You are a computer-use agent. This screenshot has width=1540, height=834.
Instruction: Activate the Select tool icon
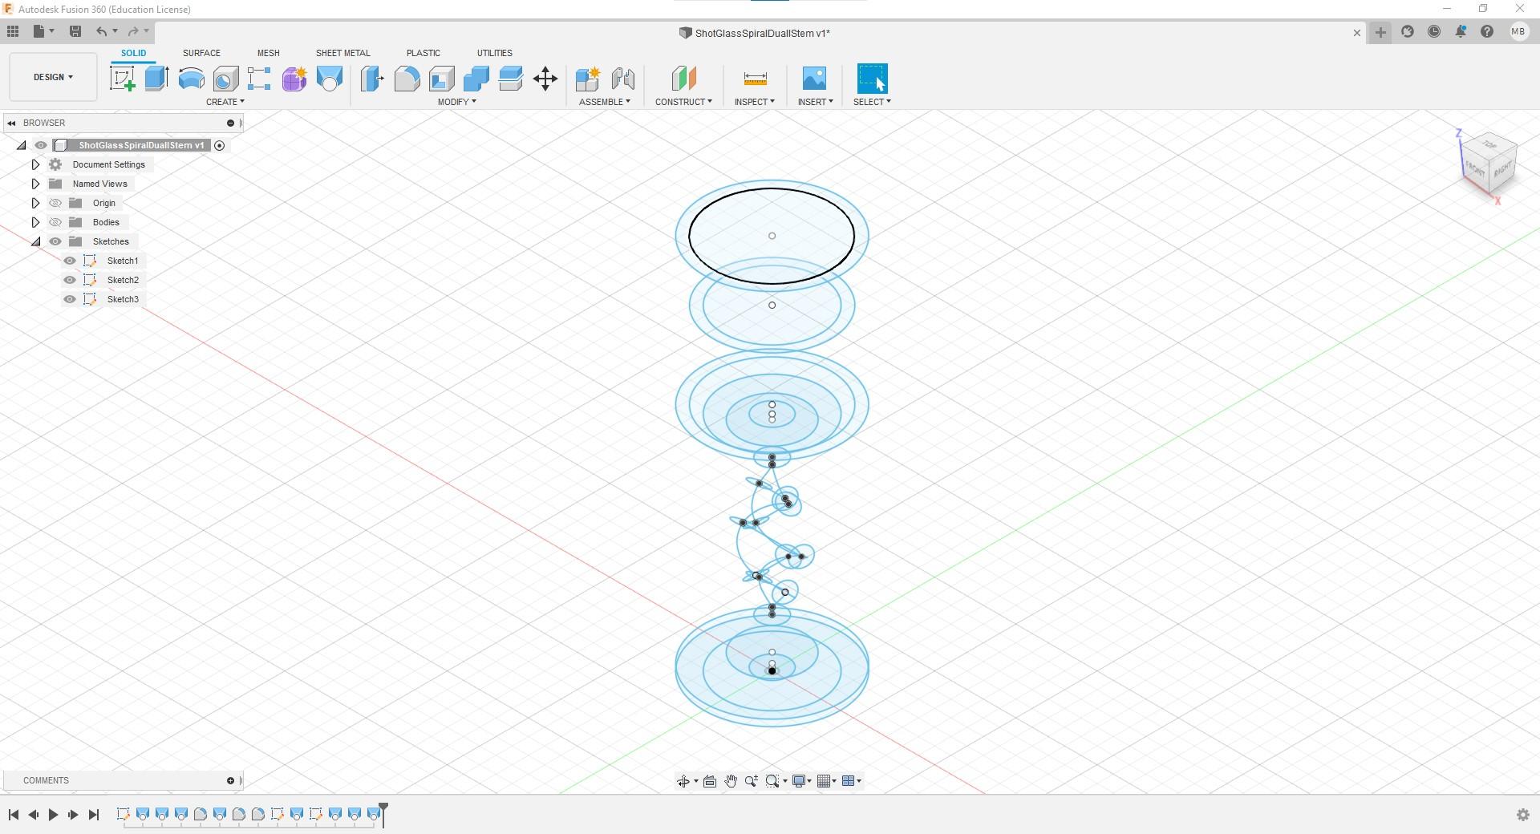tap(872, 79)
